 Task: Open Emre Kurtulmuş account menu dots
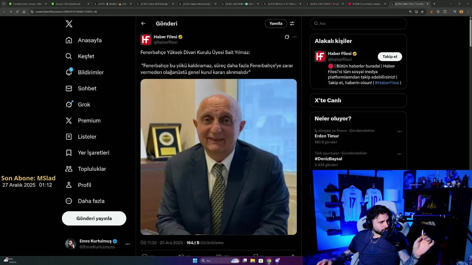pyautogui.click(x=128, y=244)
